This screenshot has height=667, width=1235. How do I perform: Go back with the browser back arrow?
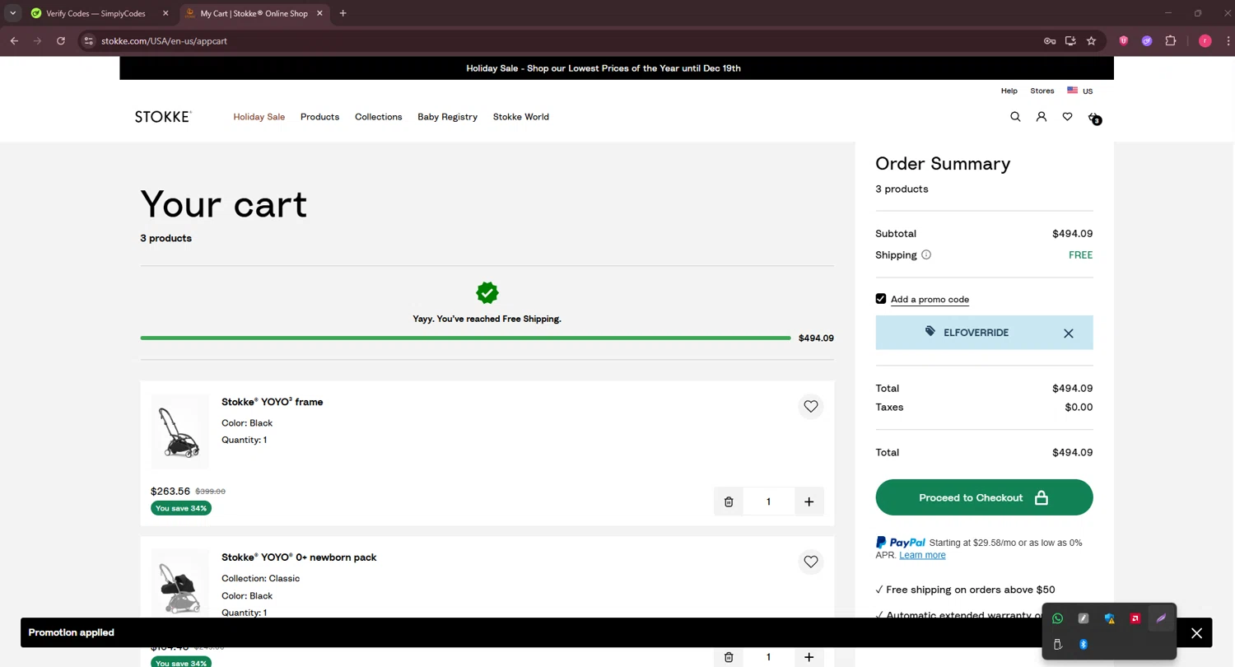pos(14,41)
